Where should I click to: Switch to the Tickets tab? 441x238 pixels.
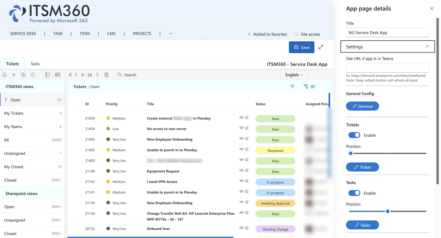pos(13,64)
